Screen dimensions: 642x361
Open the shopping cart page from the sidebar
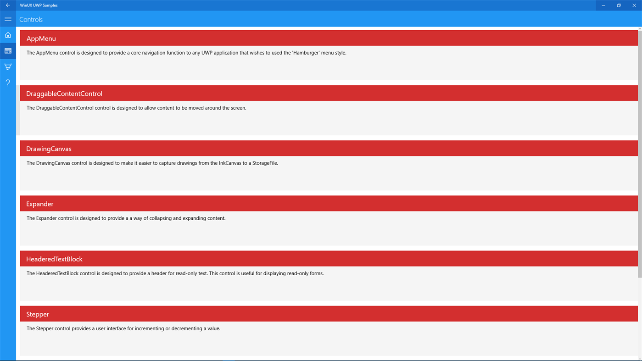(x=8, y=67)
